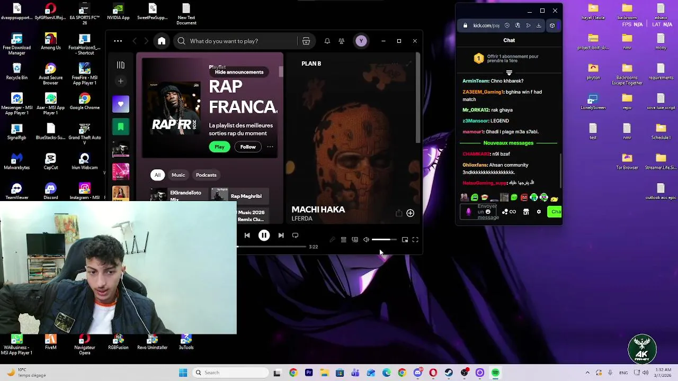Open the Spotify profile avatar Y
The image size is (678, 381).
click(361, 41)
